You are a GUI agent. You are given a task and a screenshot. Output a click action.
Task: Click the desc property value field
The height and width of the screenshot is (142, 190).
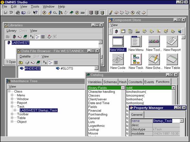[x=166, y=125]
